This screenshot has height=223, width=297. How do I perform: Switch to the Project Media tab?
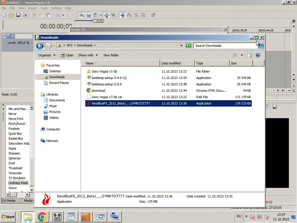tap(9, 201)
